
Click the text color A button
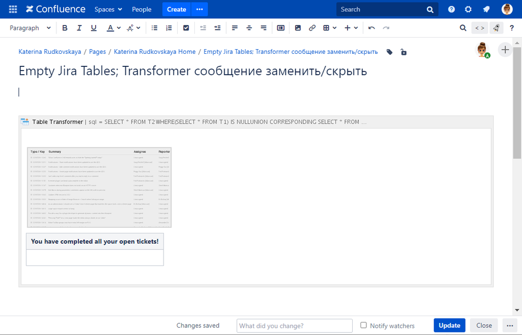click(110, 28)
